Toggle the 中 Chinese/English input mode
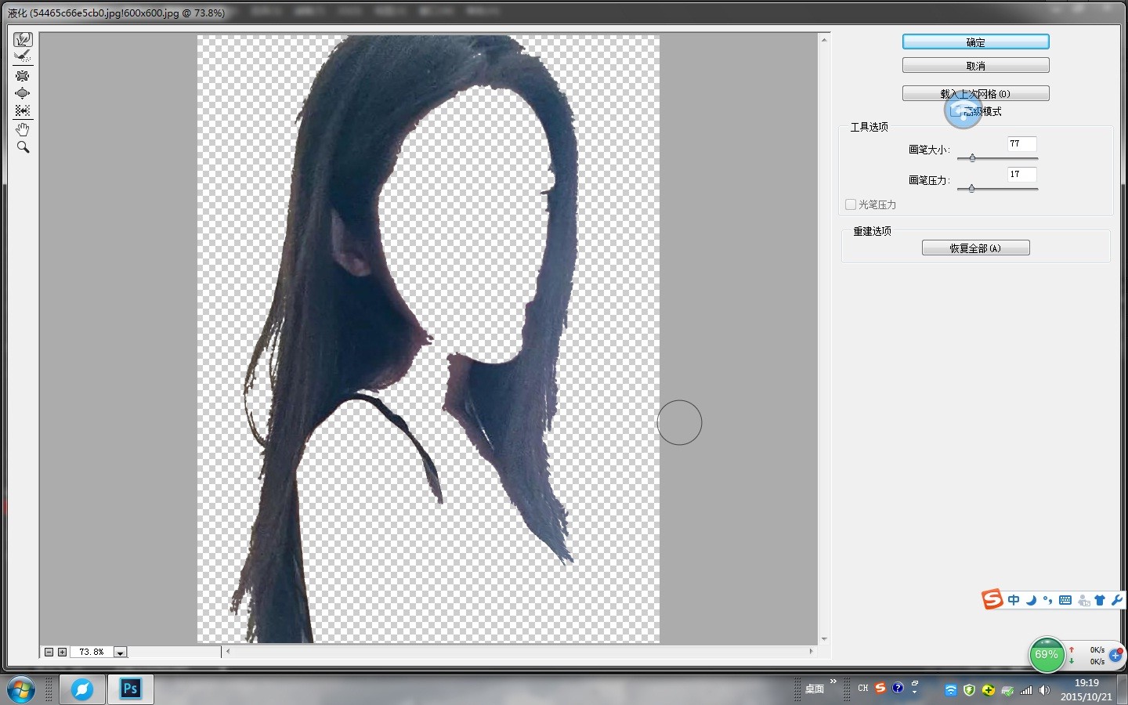This screenshot has width=1128, height=705. pyautogui.click(x=1014, y=600)
